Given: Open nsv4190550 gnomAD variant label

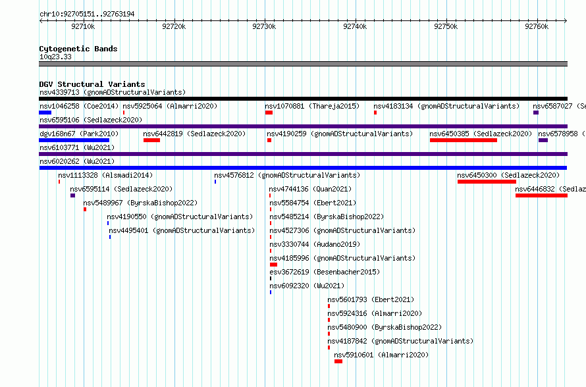Looking at the screenshot, I should click(x=180, y=217).
